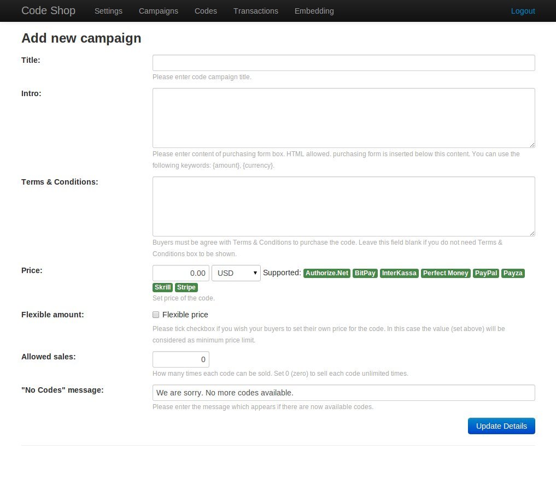
Task: Focus the campaign Title field
Action: click(343, 63)
